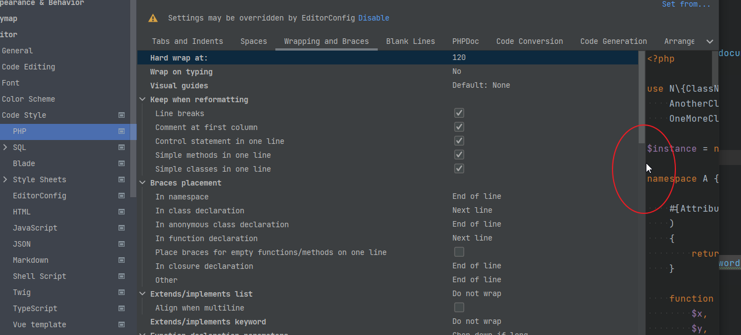Image resolution: width=741 pixels, height=335 pixels.
Task: Toggle Comment at first column checkbox
Action: pyautogui.click(x=459, y=127)
